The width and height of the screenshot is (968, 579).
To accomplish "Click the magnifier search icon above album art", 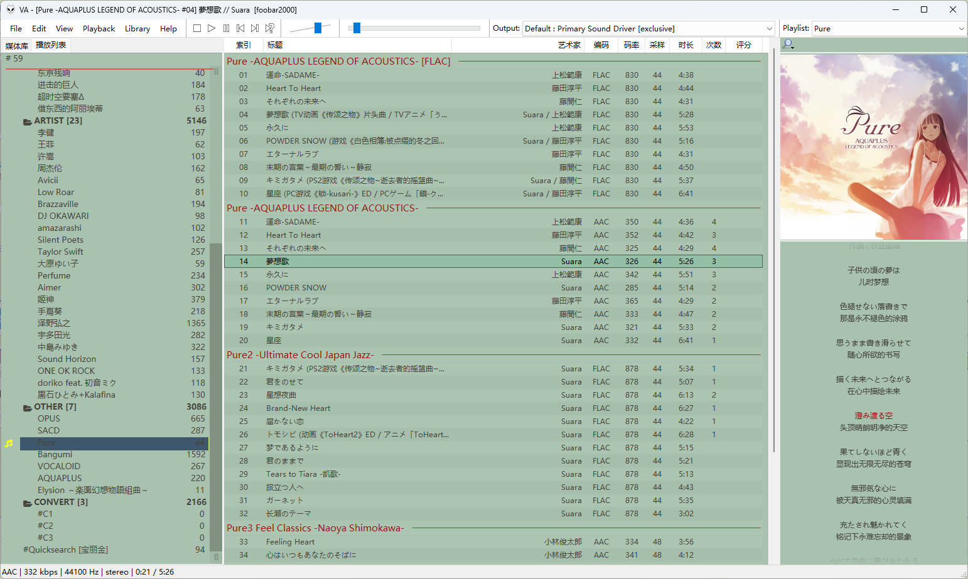I will [788, 45].
